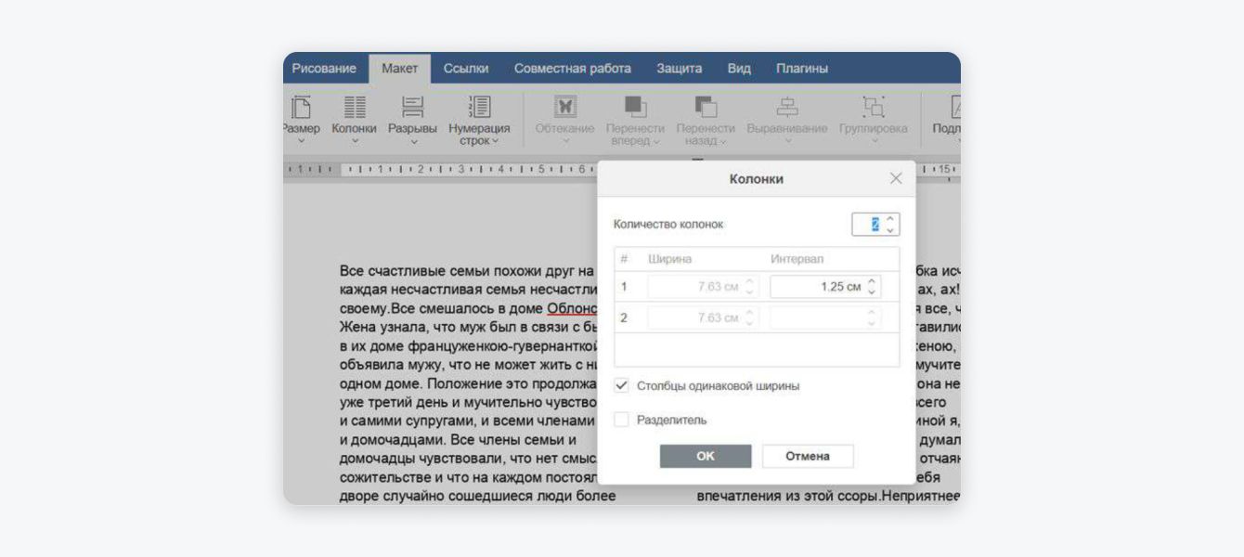1244x557 pixels.
Task: Expand the Разрывы dropdown arrow
Action: pyautogui.click(x=413, y=141)
